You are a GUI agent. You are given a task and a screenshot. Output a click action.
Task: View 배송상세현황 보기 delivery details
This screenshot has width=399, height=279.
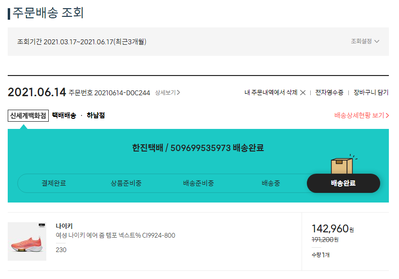(x=361, y=115)
